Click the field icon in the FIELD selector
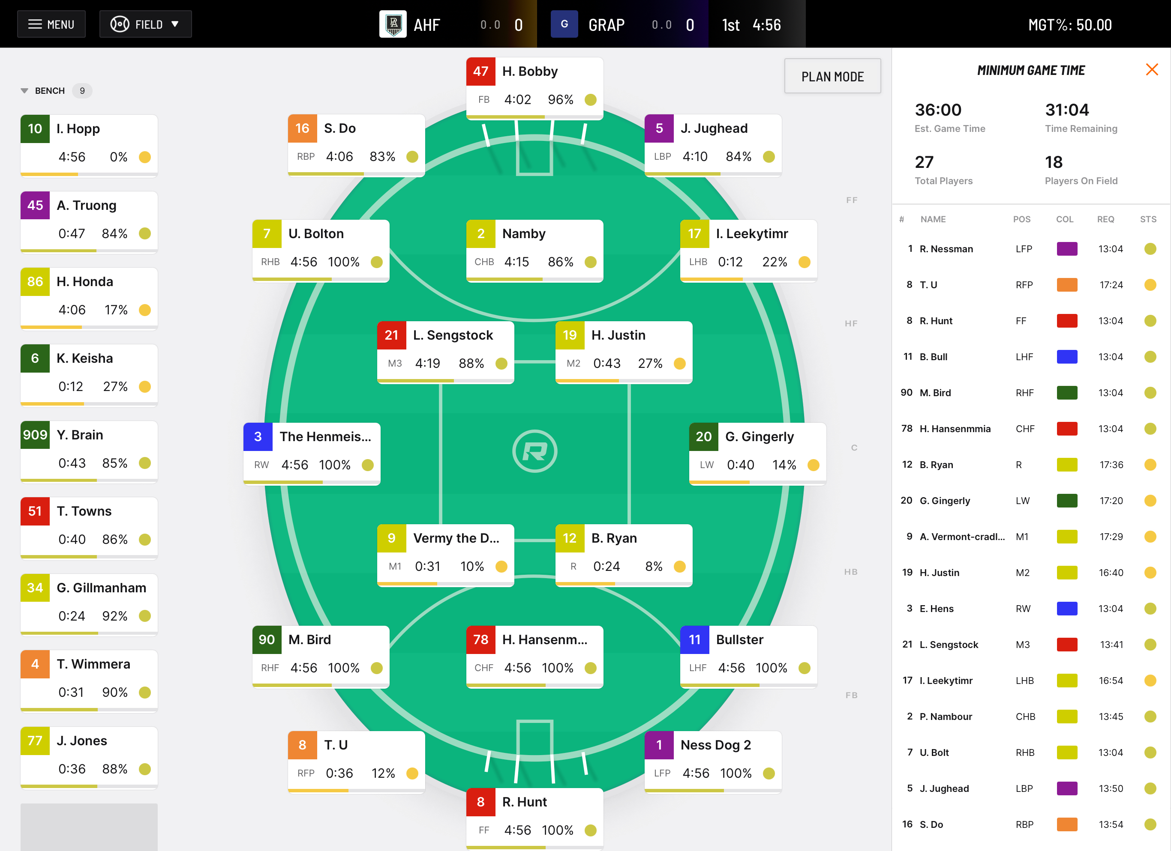The image size is (1171, 851). [x=120, y=24]
